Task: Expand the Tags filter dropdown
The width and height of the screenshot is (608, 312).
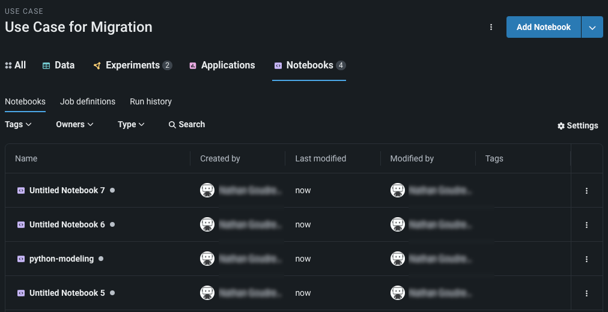Action: point(18,124)
